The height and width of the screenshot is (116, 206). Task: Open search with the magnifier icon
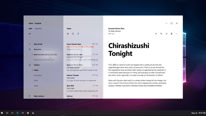point(78,34)
